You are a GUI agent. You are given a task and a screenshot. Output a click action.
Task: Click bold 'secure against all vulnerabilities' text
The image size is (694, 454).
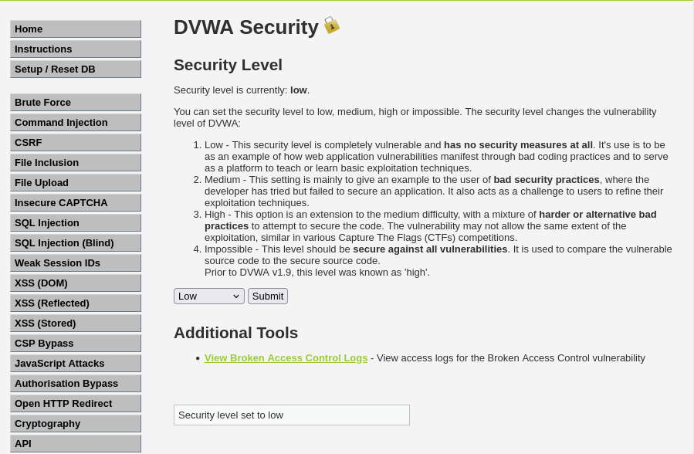430,249
